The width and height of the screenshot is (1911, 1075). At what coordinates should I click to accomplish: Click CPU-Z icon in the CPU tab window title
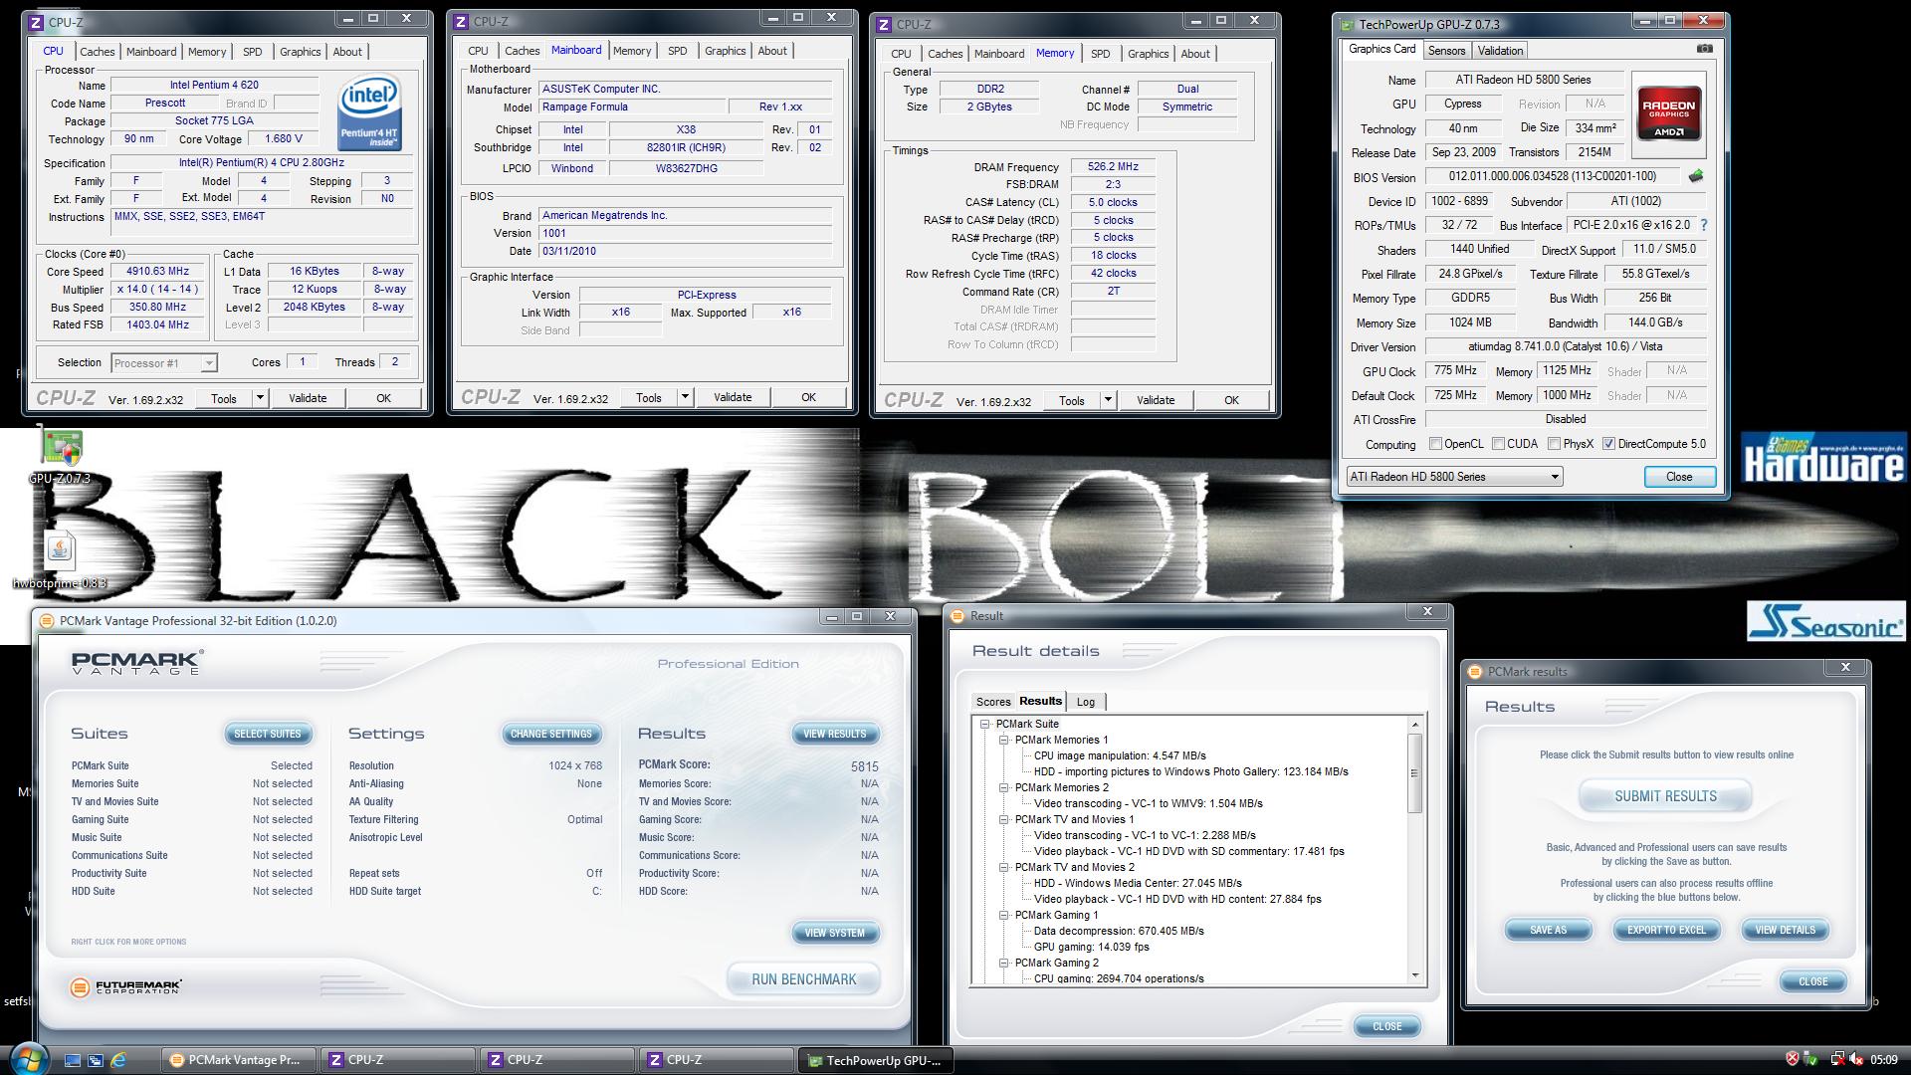pyautogui.click(x=37, y=22)
